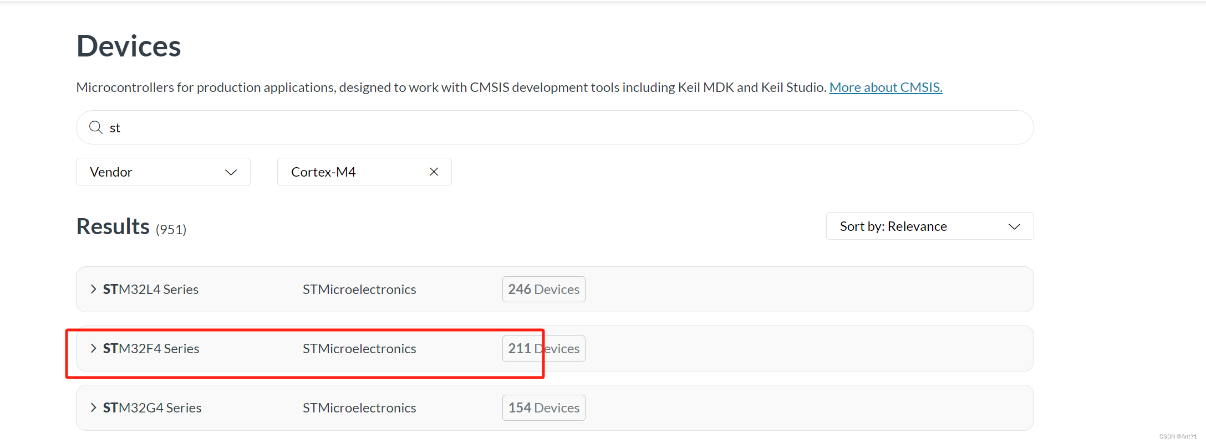Click the magnifier search icon
Screen dimensions: 1206x444
pos(96,127)
